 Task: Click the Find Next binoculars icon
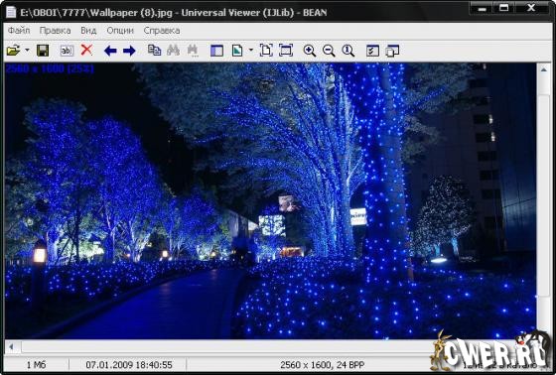tap(193, 51)
